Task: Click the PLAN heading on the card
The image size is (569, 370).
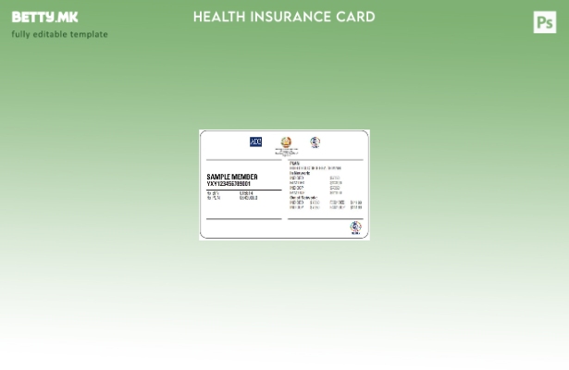Action: (x=294, y=163)
